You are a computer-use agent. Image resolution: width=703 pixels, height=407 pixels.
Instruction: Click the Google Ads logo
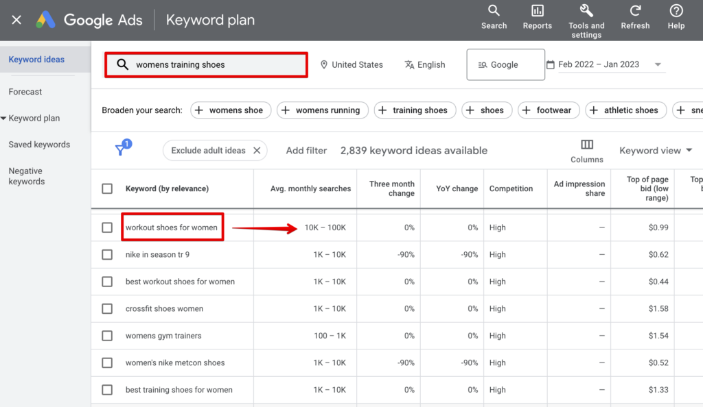click(45, 20)
